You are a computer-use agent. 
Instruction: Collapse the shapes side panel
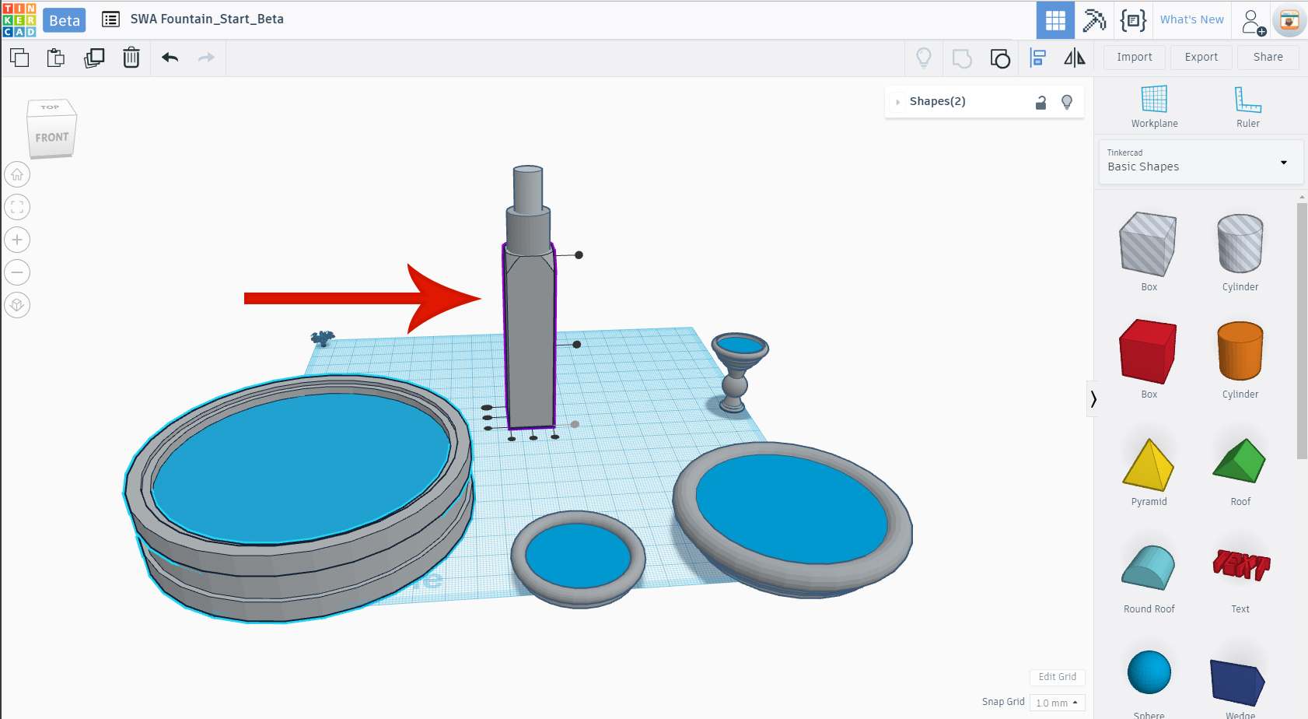(x=1093, y=399)
